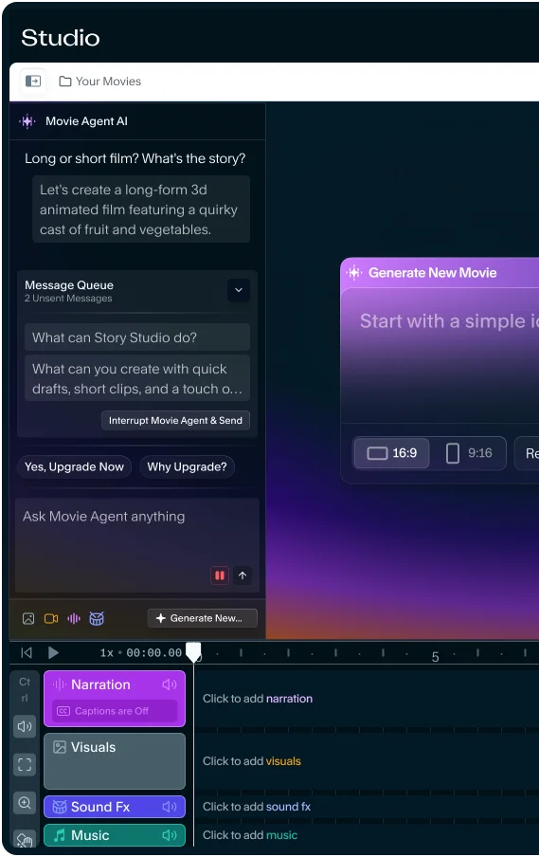Viewport: 539px width, 857px height.
Task: Click the purple audio waveform icon
Action: point(74,618)
